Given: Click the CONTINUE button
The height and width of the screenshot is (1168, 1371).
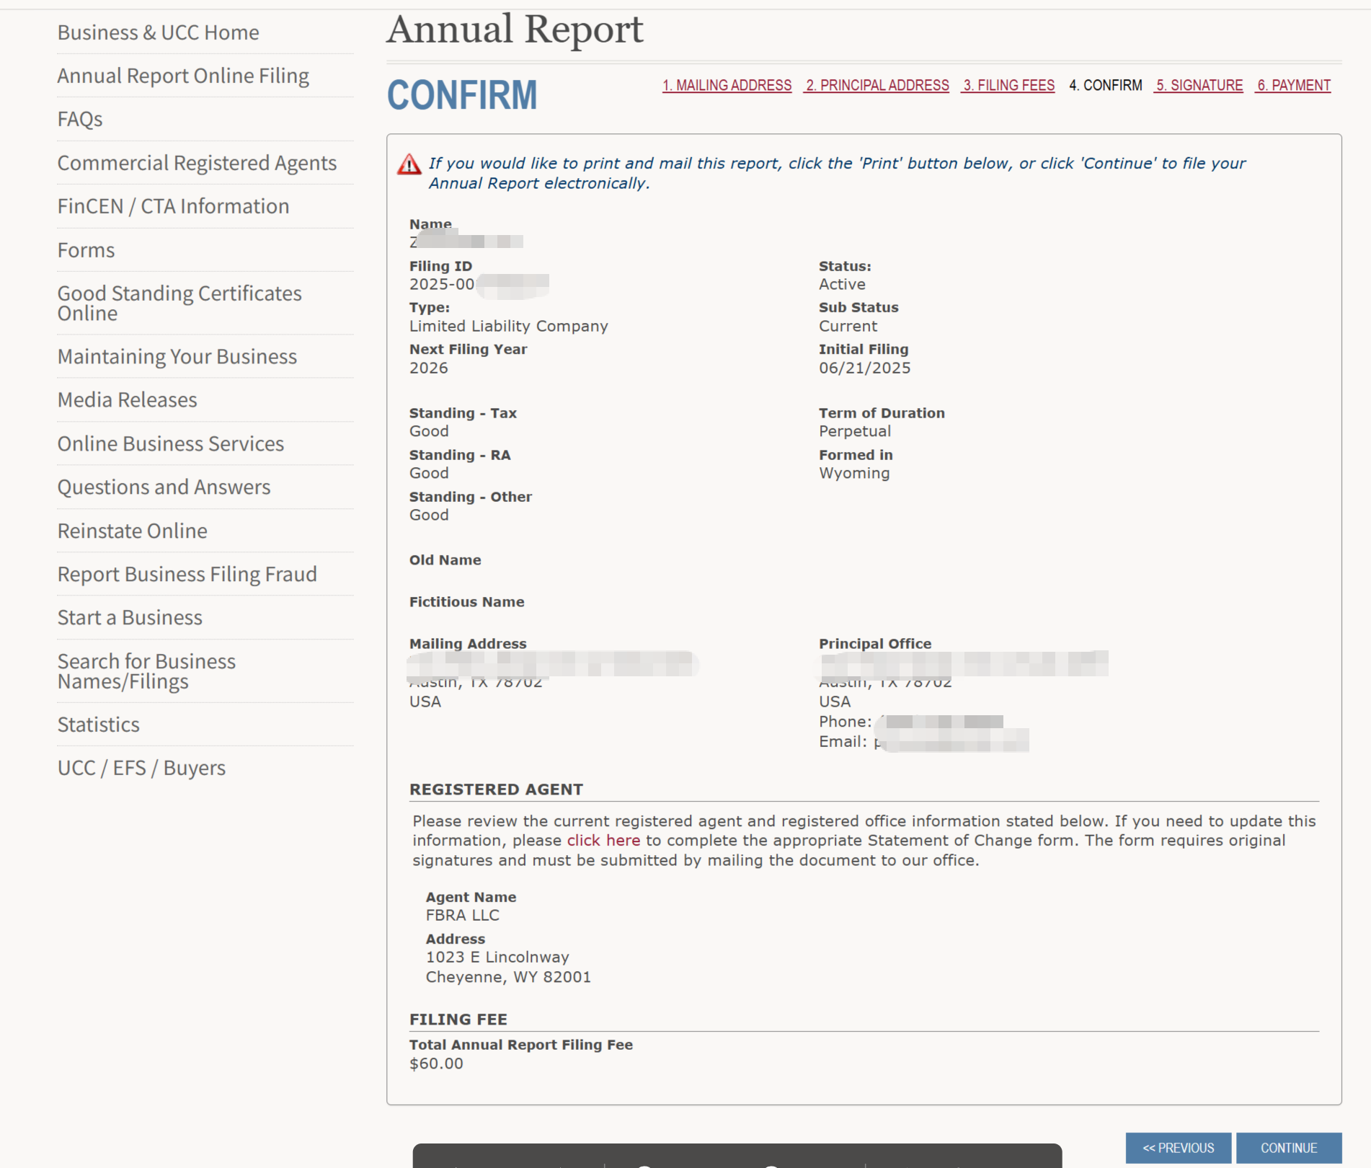Looking at the screenshot, I should tap(1289, 1148).
